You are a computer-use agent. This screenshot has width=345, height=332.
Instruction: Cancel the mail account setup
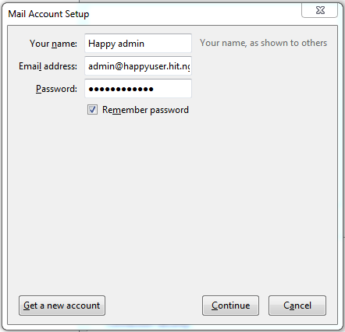point(297,306)
